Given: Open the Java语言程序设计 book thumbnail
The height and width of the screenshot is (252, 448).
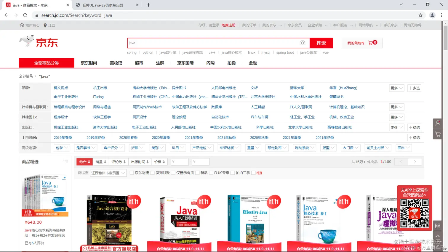Looking at the screenshot, I should (x=110, y=219).
